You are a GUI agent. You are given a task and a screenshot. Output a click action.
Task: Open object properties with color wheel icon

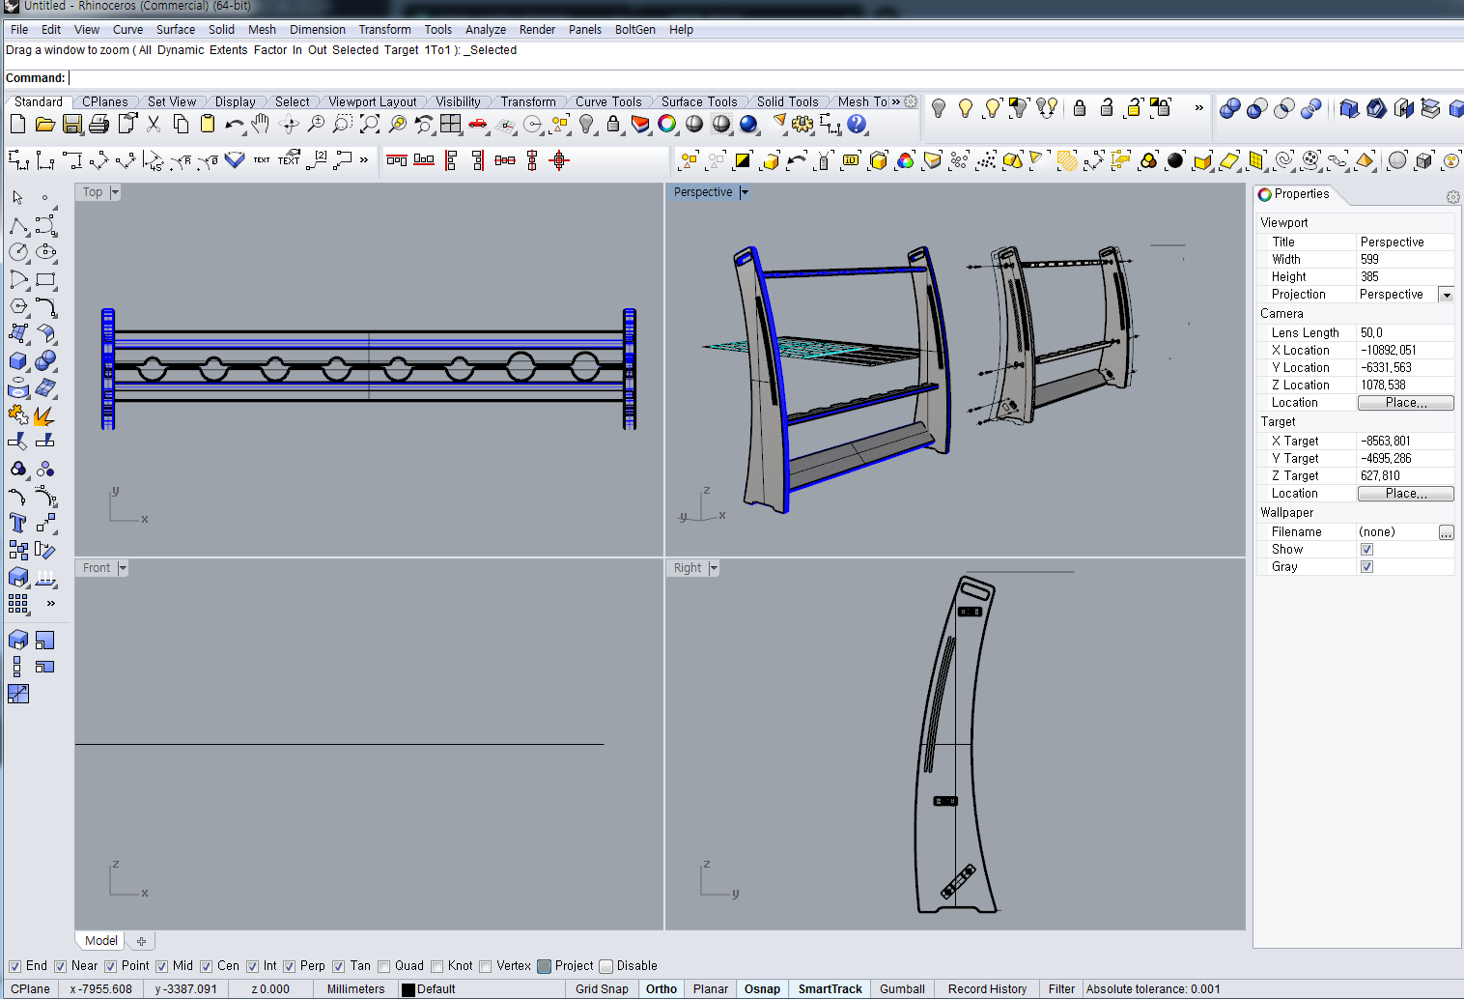pos(667,124)
